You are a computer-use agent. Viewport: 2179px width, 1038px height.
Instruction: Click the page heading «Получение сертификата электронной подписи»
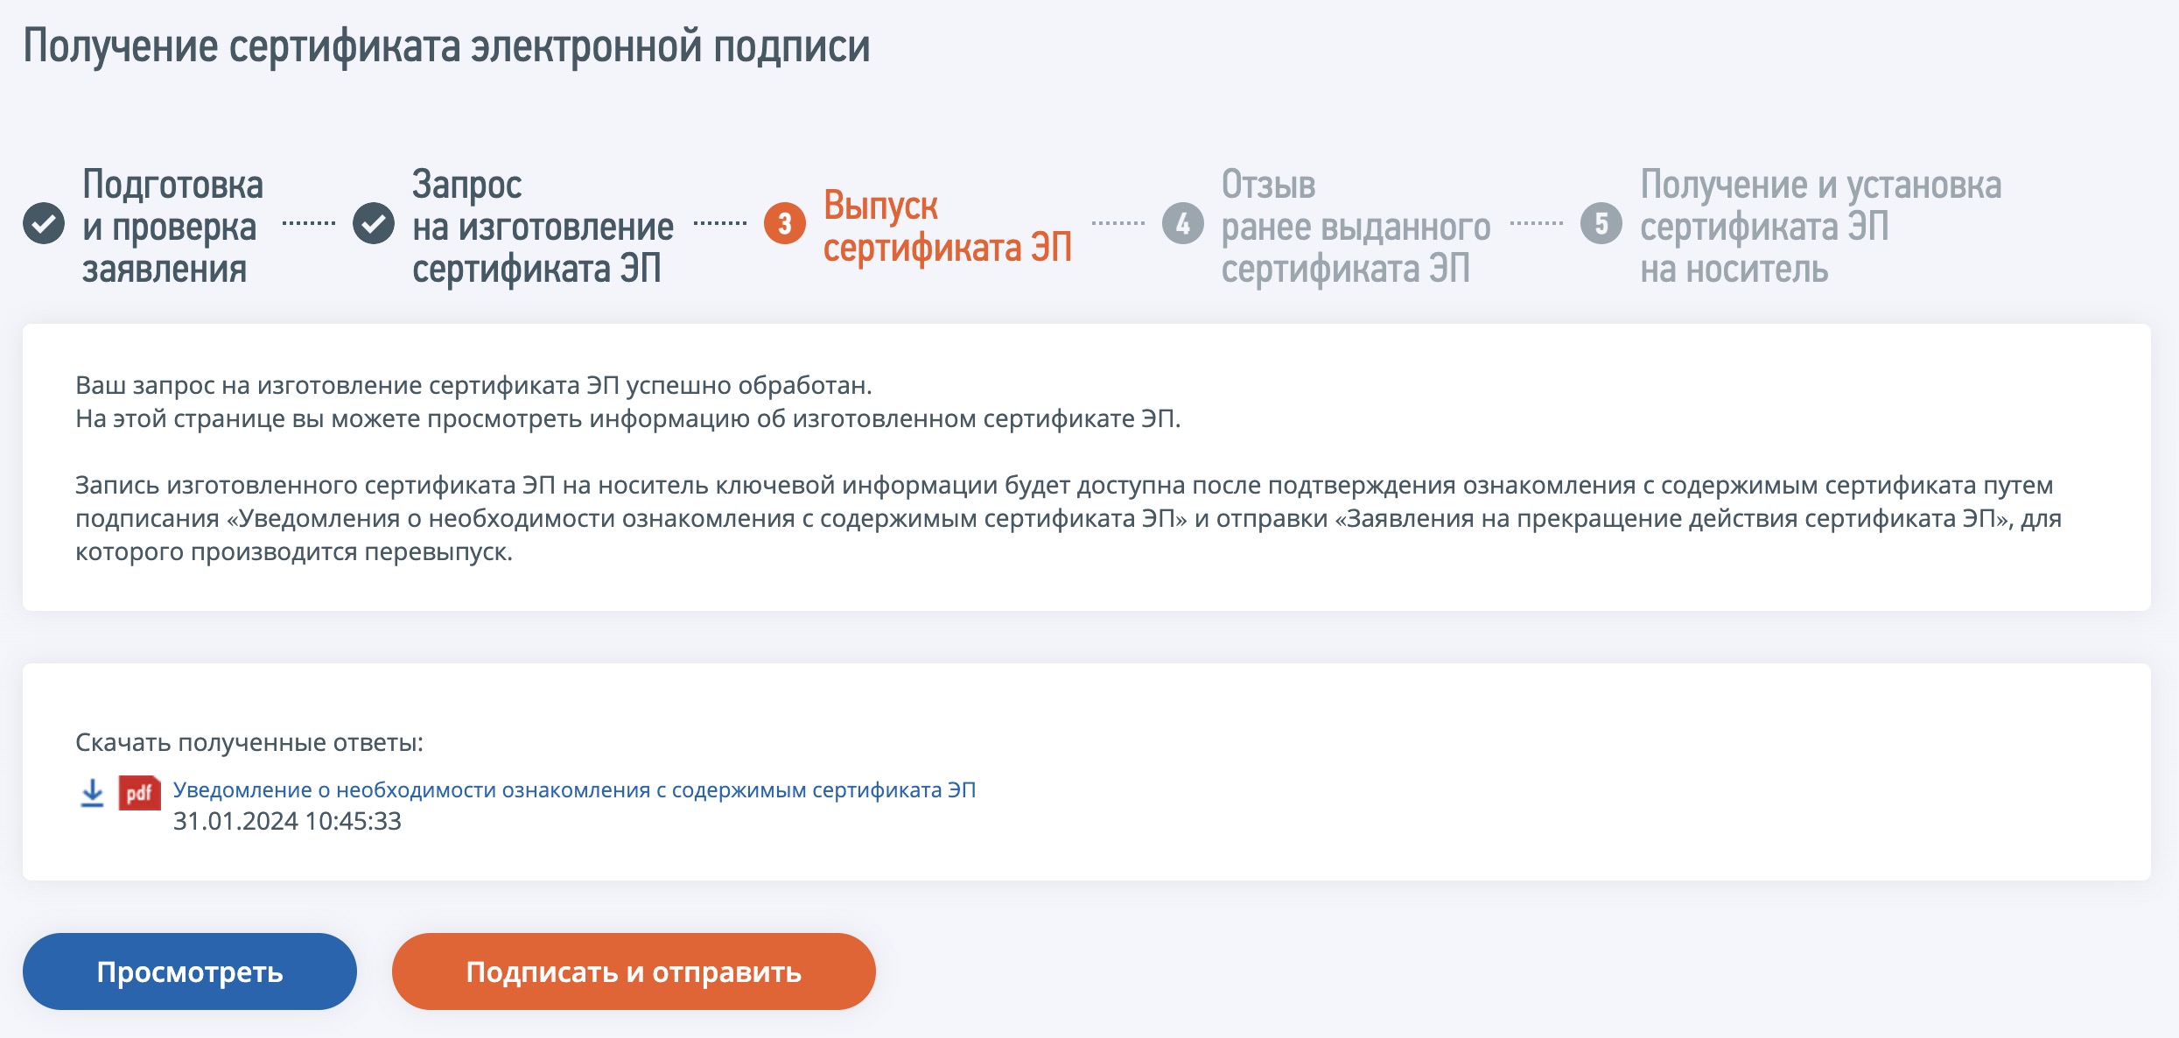446,46
